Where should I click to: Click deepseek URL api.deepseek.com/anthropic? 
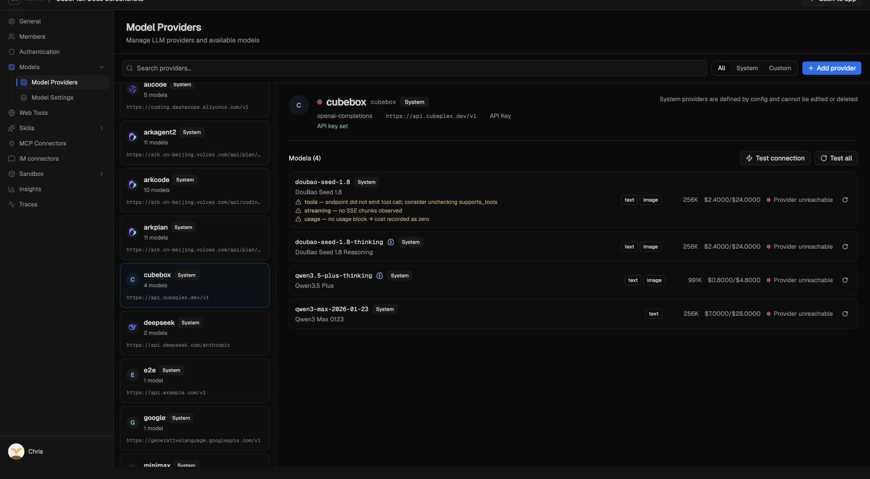(178, 345)
